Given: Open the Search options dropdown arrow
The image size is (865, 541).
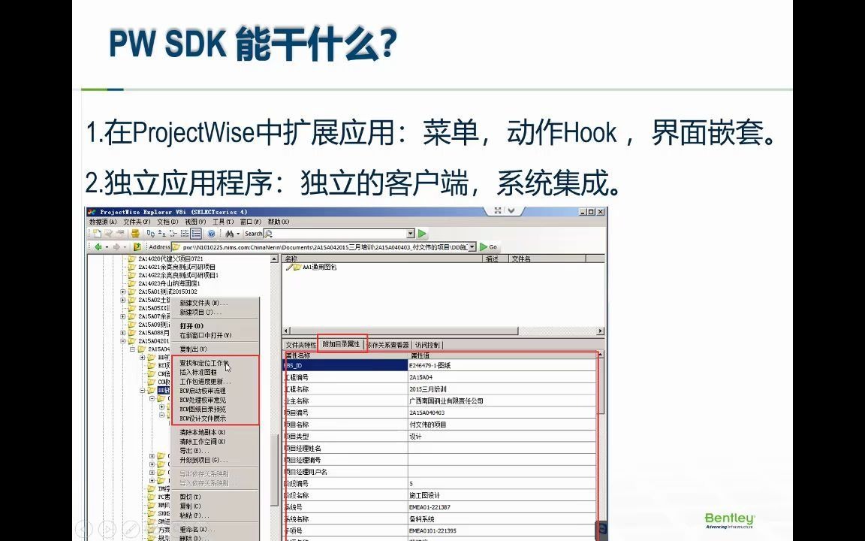Looking at the screenshot, I should click(x=238, y=234).
